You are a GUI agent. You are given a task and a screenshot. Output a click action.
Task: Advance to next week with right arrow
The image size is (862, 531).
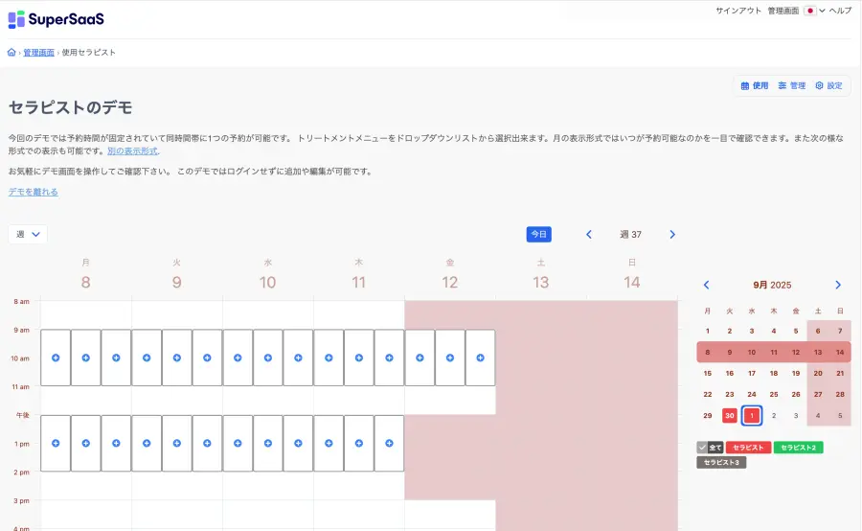672,235
